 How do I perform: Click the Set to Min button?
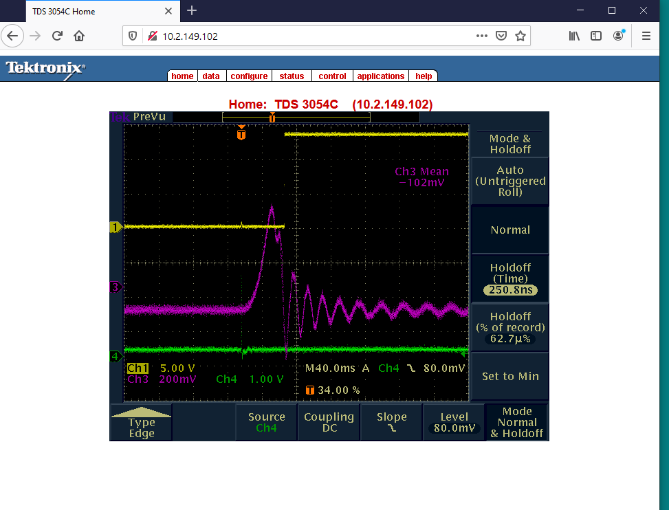(x=510, y=376)
